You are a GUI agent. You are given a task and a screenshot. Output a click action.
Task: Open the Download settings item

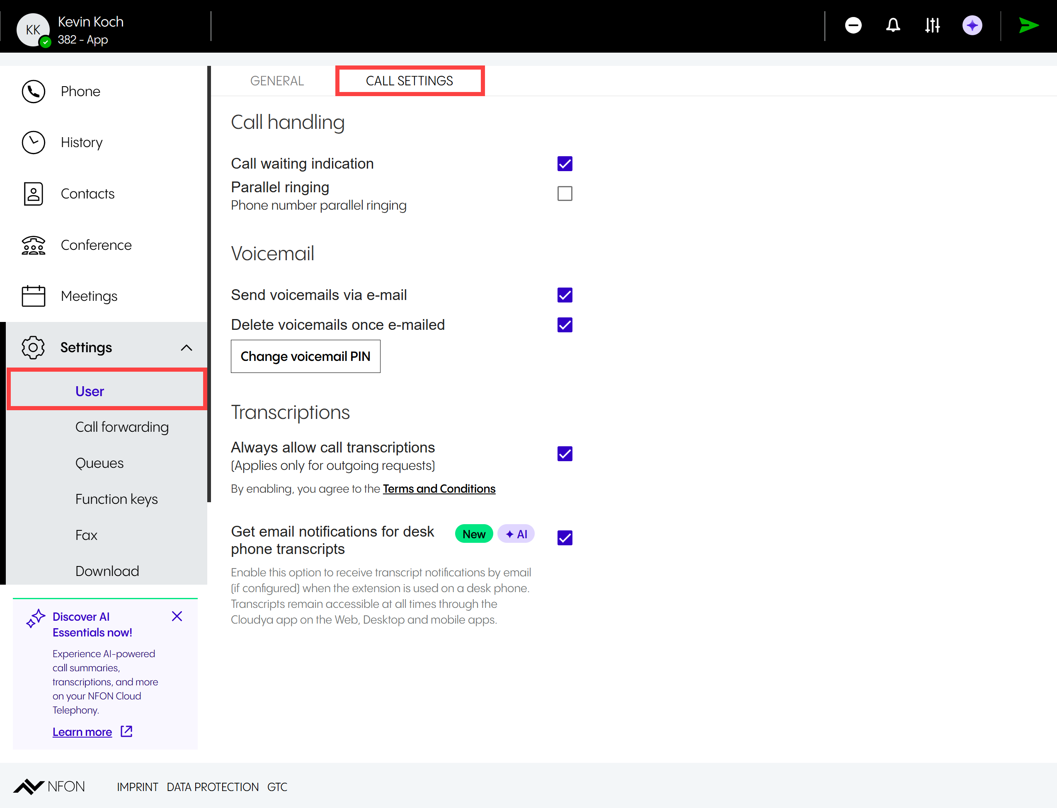107,571
